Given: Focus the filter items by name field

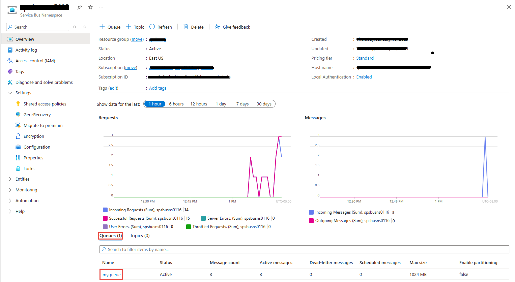Looking at the screenshot, I should point(304,249).
